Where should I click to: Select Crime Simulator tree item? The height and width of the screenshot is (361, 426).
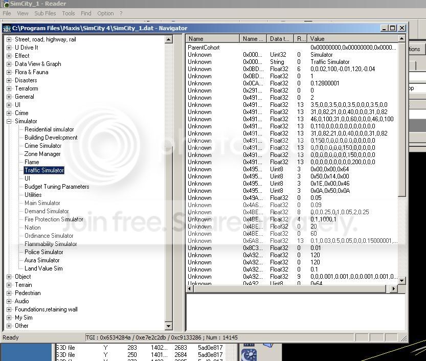pos(43,146)
